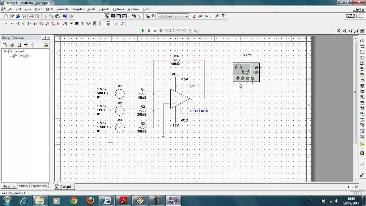366x206 pixels.
Task: Open the Misc component group
Action: tap(71, 23)
